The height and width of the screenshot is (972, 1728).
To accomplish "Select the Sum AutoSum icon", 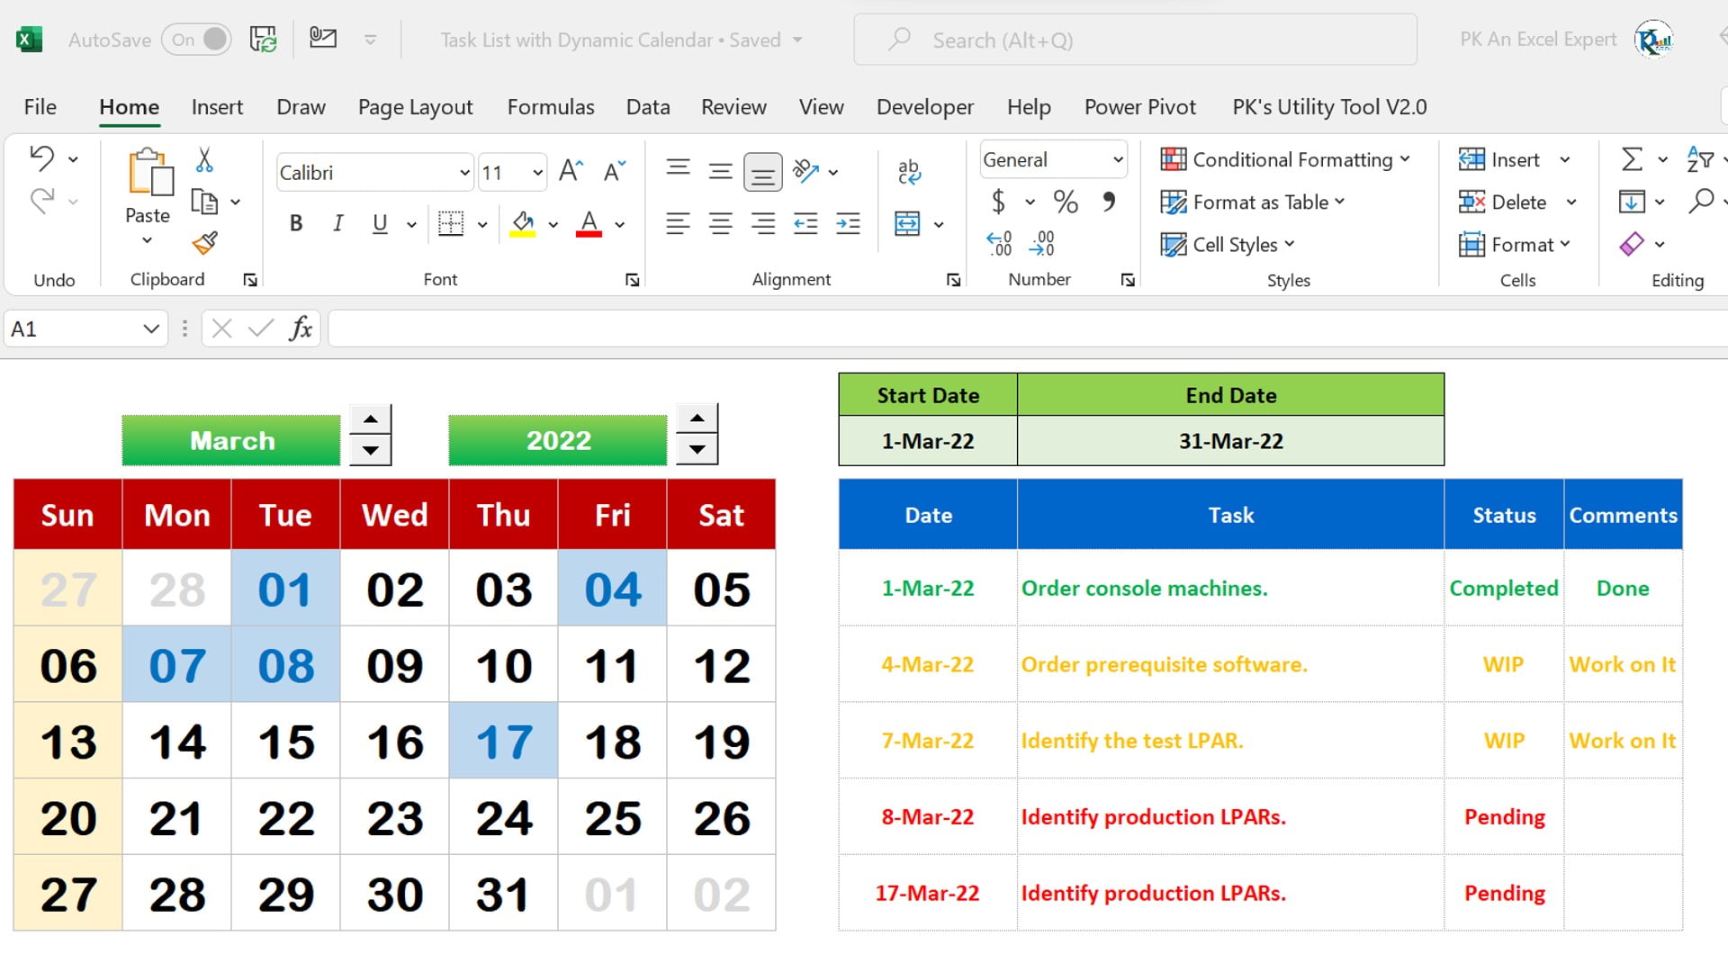I will point(1631,157).
